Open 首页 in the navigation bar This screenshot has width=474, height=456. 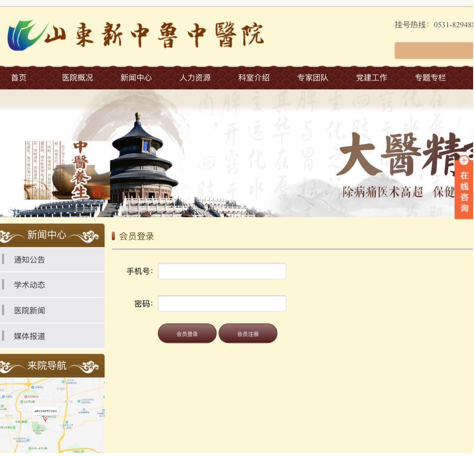click(x=19, y=77)
